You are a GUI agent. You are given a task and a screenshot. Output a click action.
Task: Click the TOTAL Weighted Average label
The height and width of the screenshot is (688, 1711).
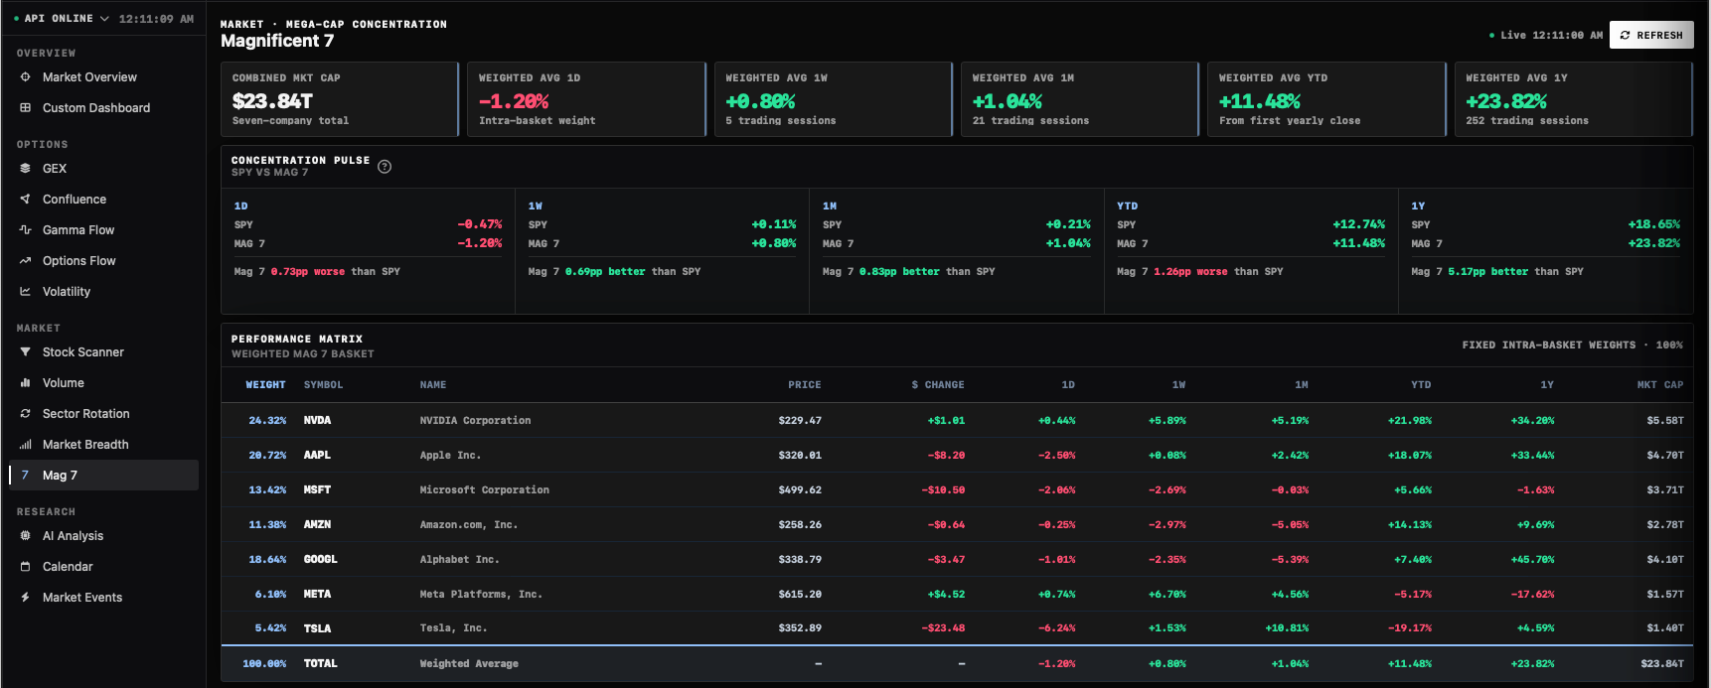[x=469, y=664]
